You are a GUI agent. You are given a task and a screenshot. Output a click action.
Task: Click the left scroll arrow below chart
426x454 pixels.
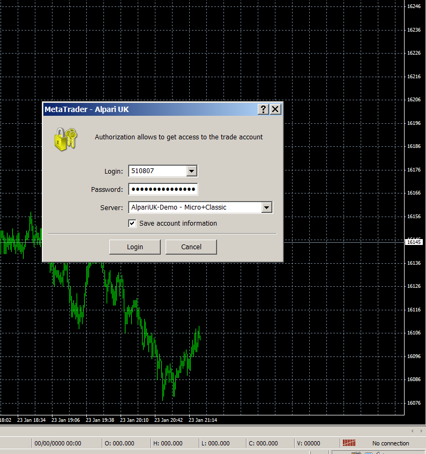pyautogui.click(x=413, y=431)
